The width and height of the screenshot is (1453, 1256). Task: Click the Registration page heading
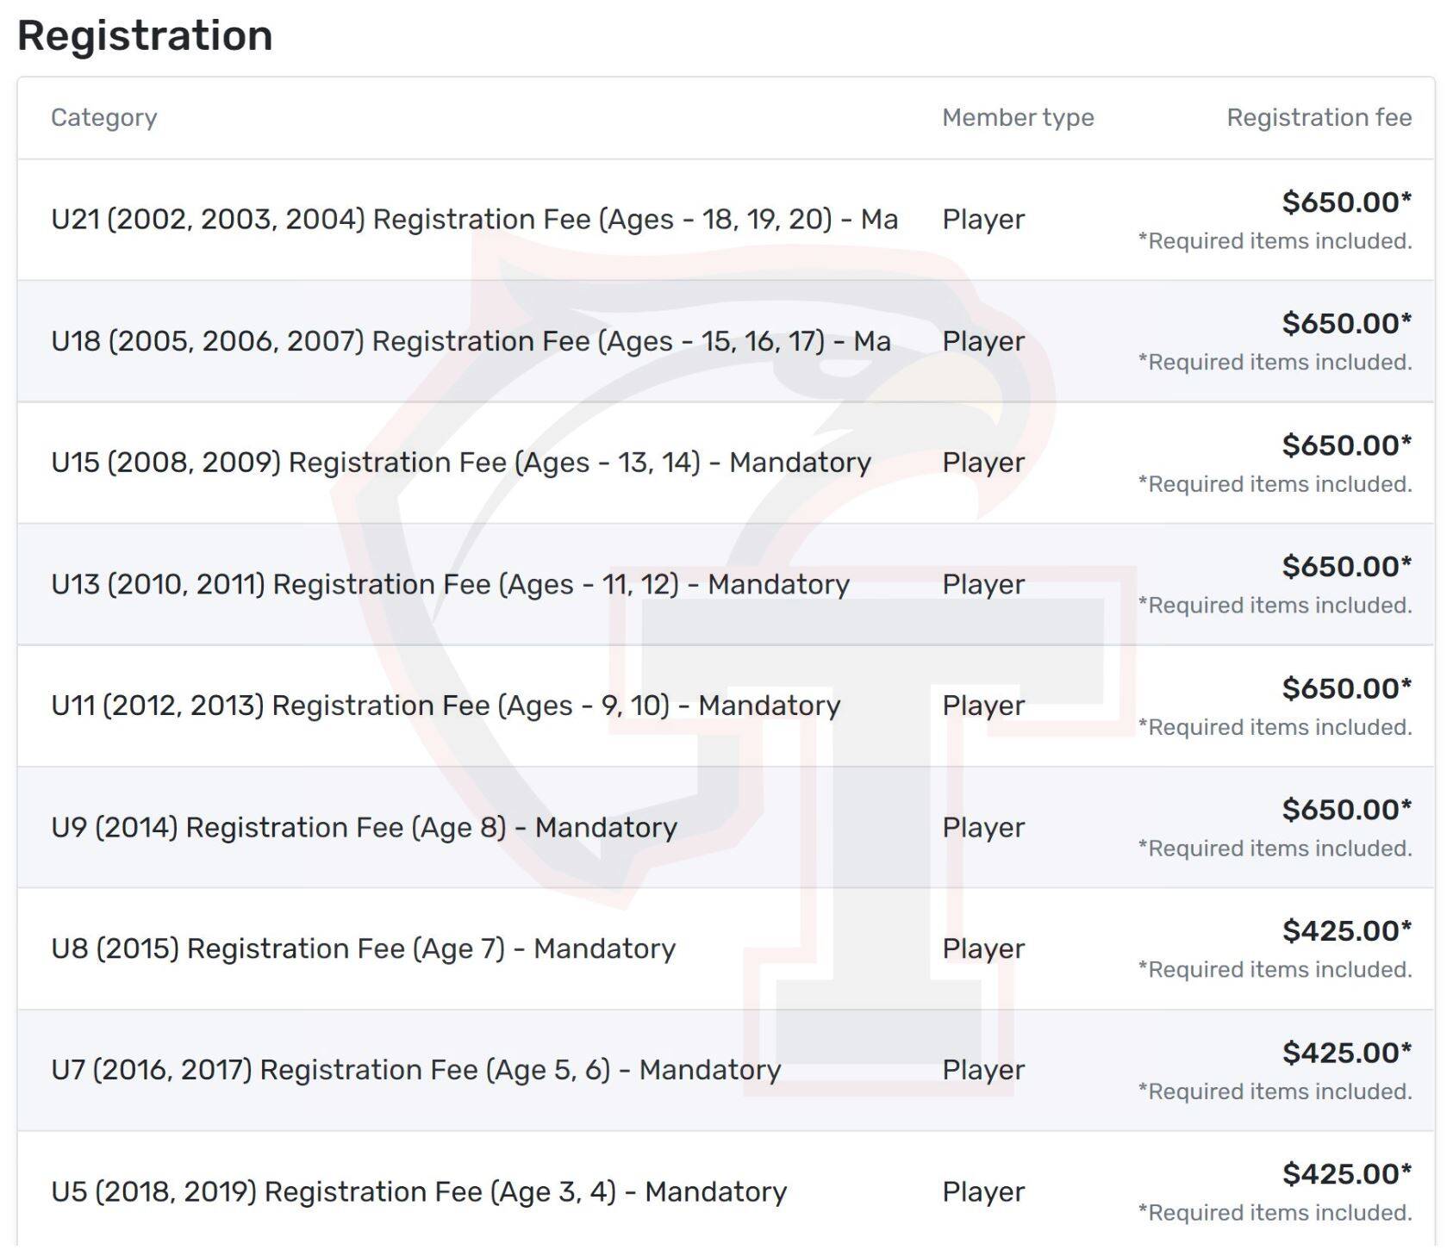click(145, 35)
